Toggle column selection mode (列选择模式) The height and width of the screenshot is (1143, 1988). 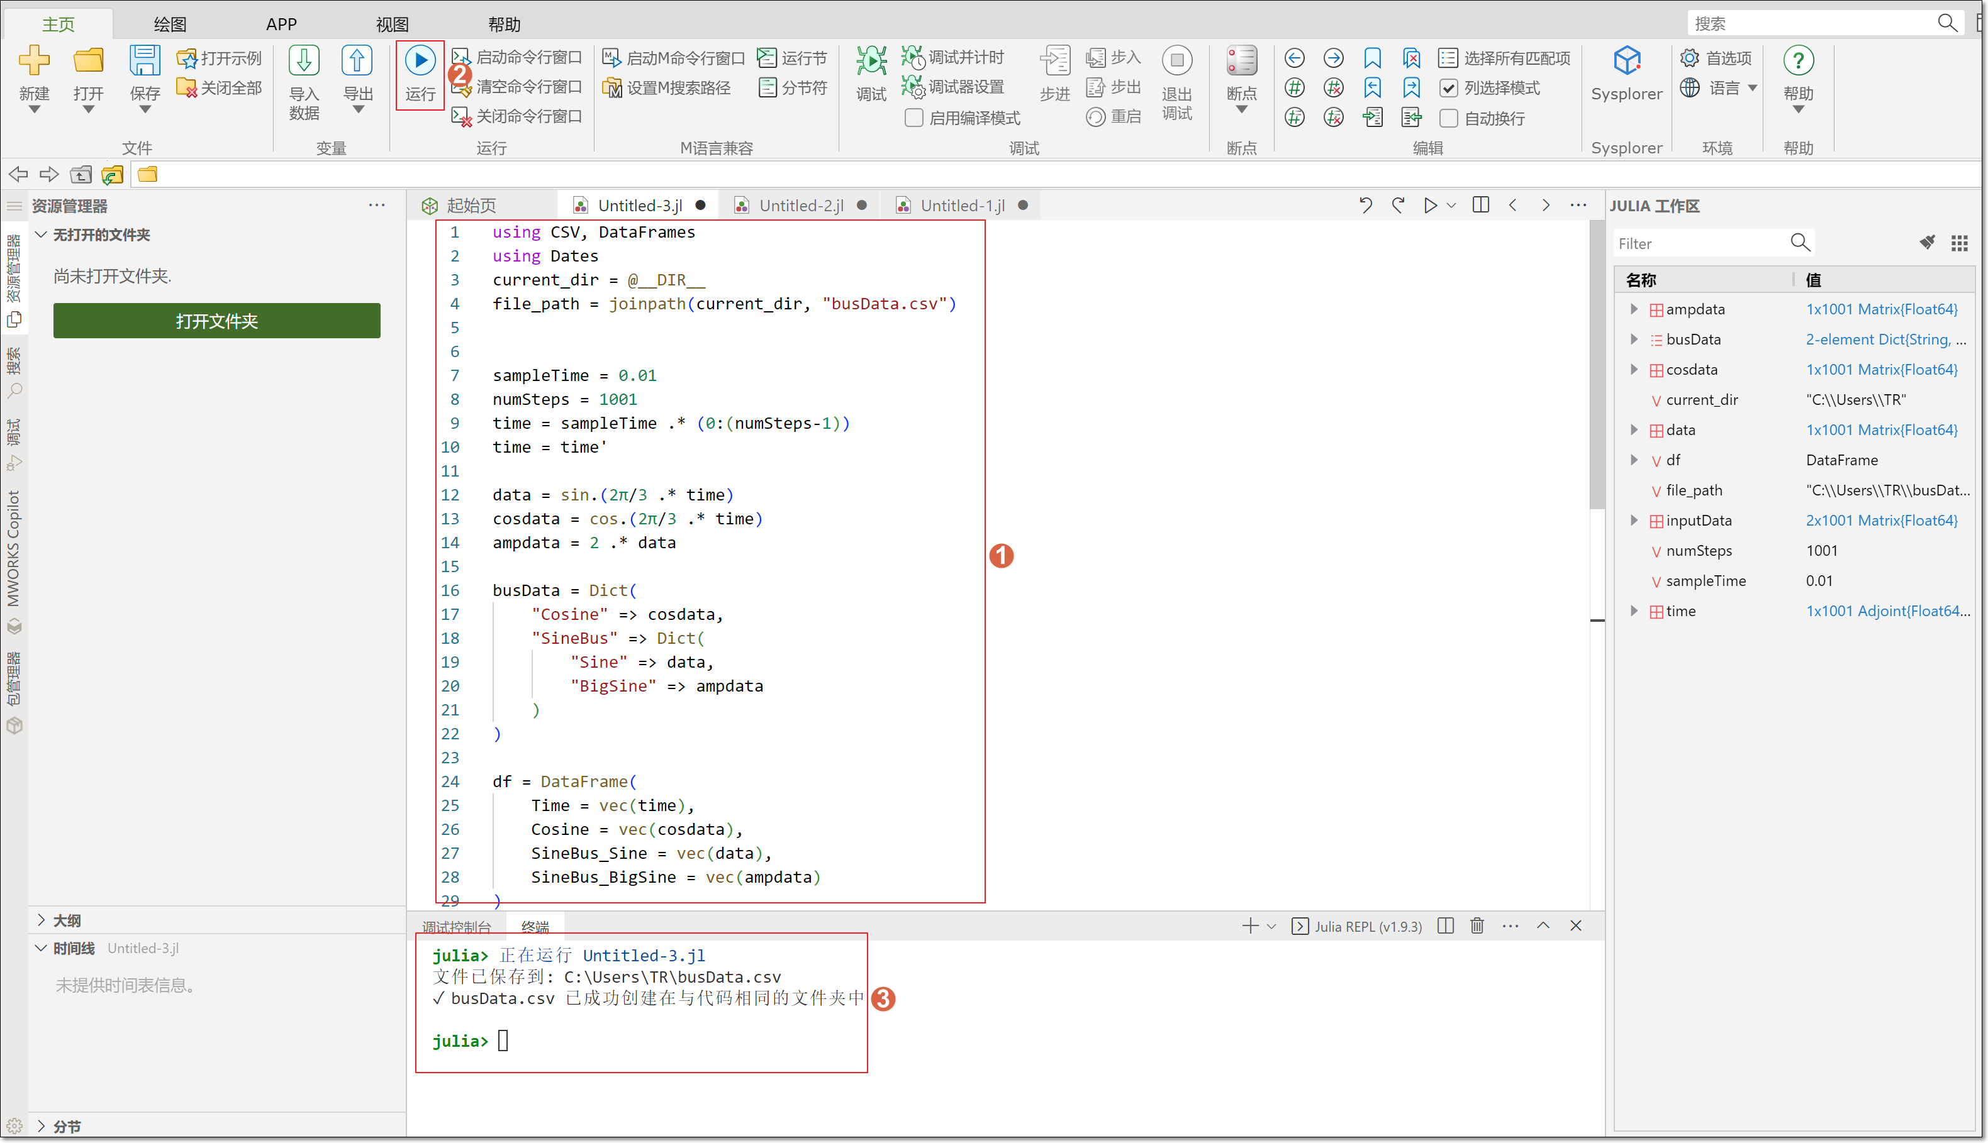point(1448,88)
